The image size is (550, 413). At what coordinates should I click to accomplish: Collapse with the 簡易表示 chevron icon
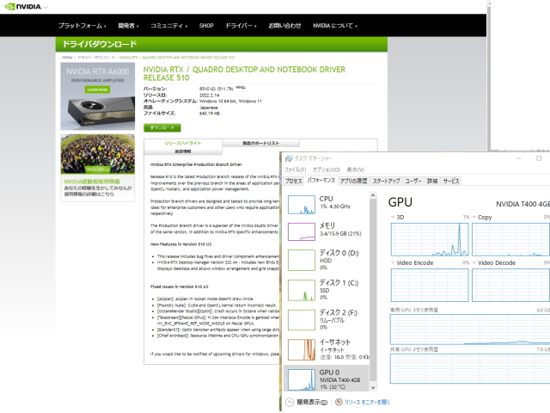(x=290, y=402)
